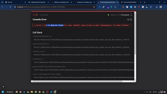
Task: Click the browser forward button
Action: [x=6, y=7]
